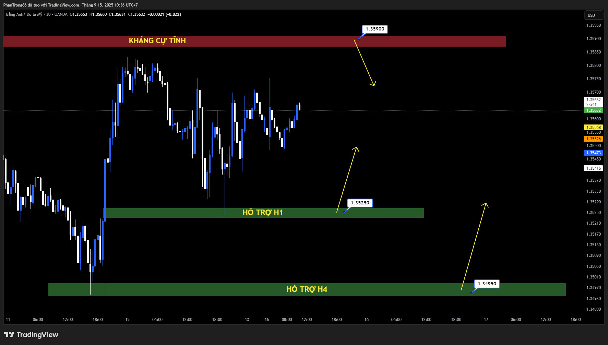Click the date 17 on time axis
Viewport: 608px width, 345px height.
point(486,320)
